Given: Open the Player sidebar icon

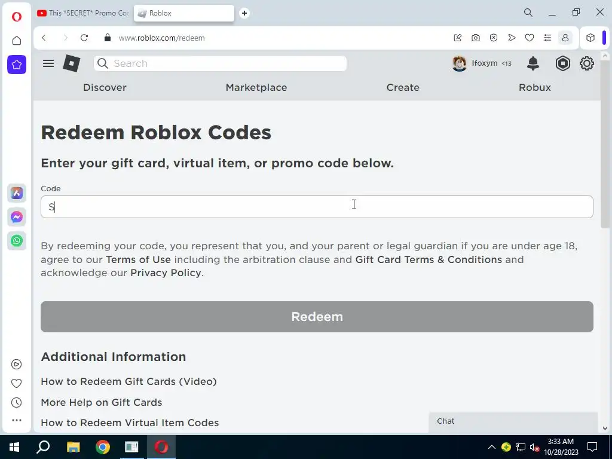Looking at the screenshot, I should [x=16, y=364].
